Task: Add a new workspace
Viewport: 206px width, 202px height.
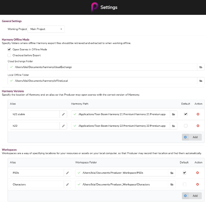Action: point(192,196)
